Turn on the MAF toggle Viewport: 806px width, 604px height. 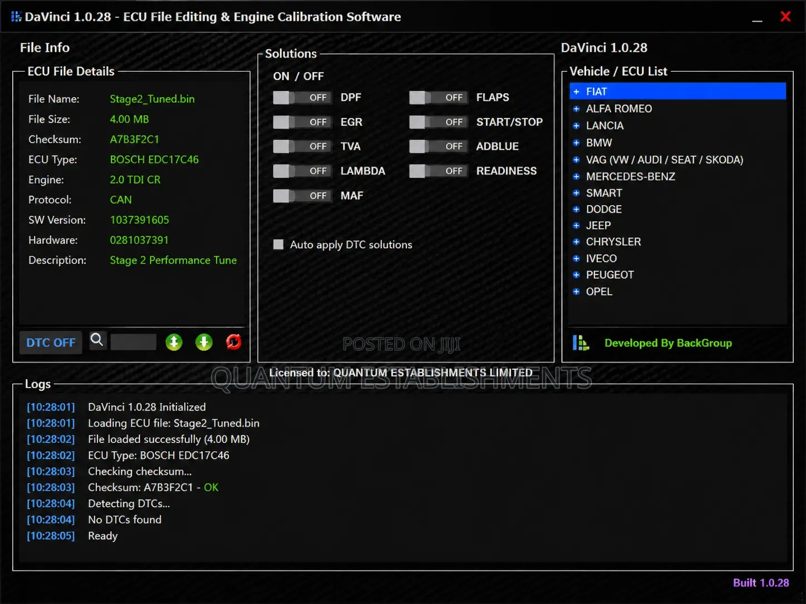pos(302,196)
